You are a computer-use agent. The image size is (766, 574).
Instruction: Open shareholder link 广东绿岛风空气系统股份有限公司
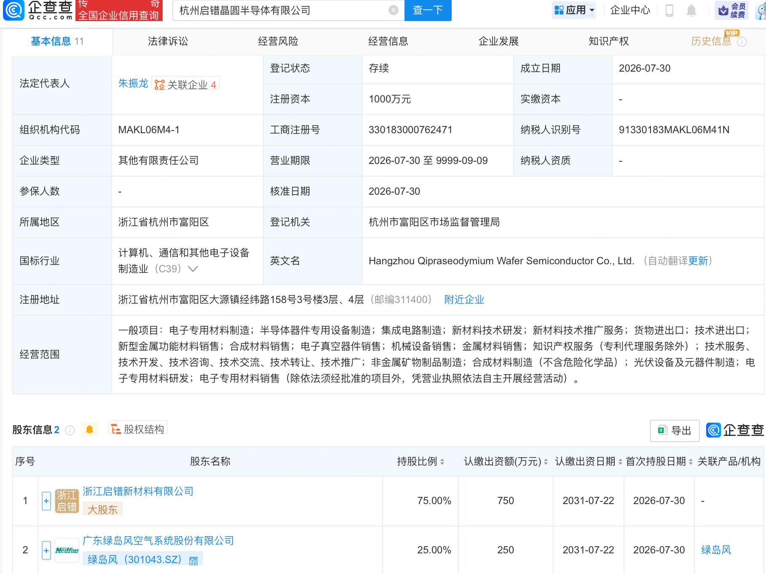(158, 541)
